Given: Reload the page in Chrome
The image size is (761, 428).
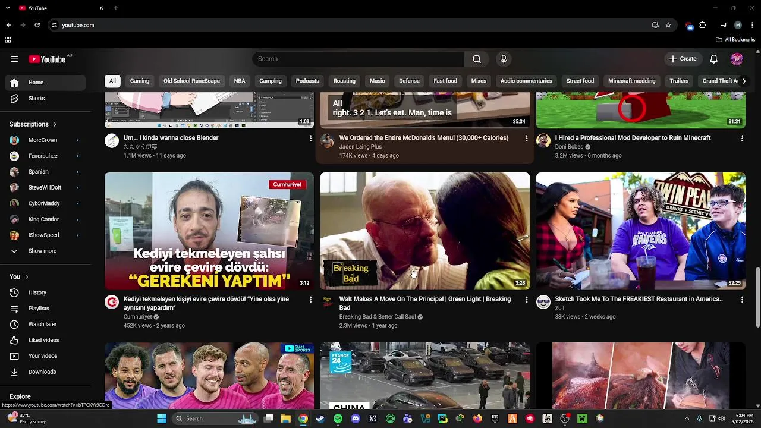Looking at the screenshot, I should (x=37, y=25).
